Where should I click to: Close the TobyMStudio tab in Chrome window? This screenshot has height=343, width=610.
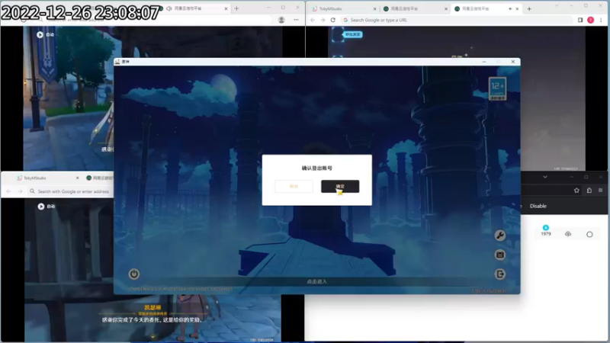(374, 8)
